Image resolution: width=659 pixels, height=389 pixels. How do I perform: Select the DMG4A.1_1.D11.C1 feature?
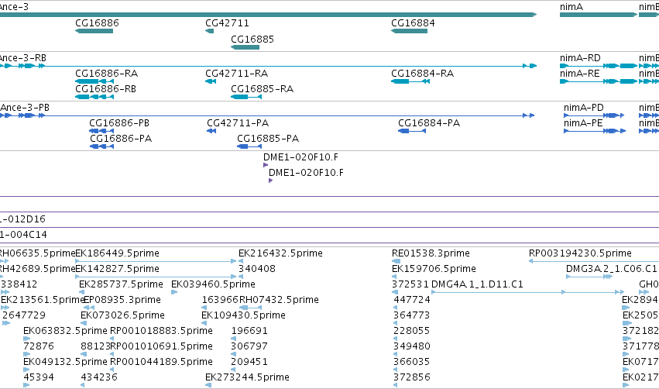[x=528, y=292]
